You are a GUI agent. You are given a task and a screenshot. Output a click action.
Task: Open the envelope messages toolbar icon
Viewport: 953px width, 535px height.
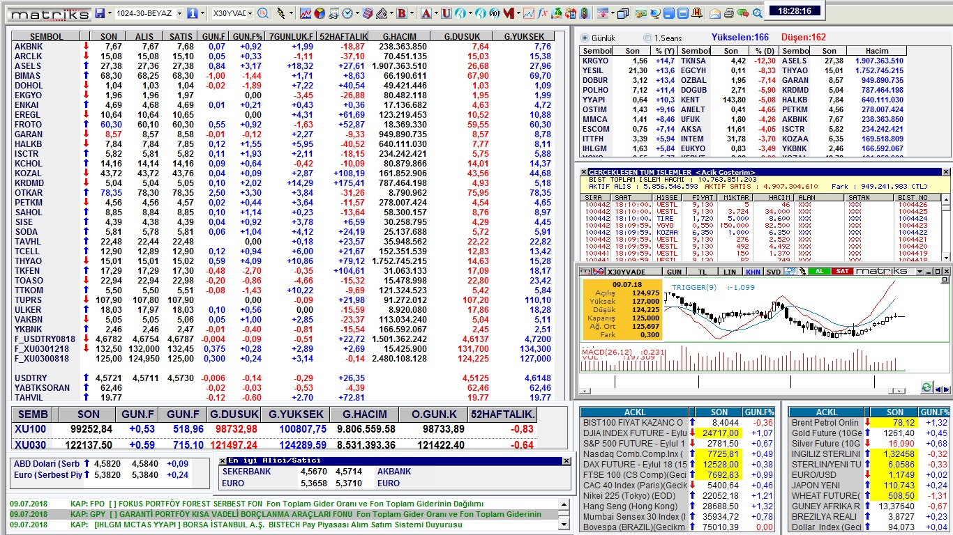point(715,13)
